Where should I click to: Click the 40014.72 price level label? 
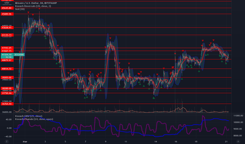click(x=7, y=69)
